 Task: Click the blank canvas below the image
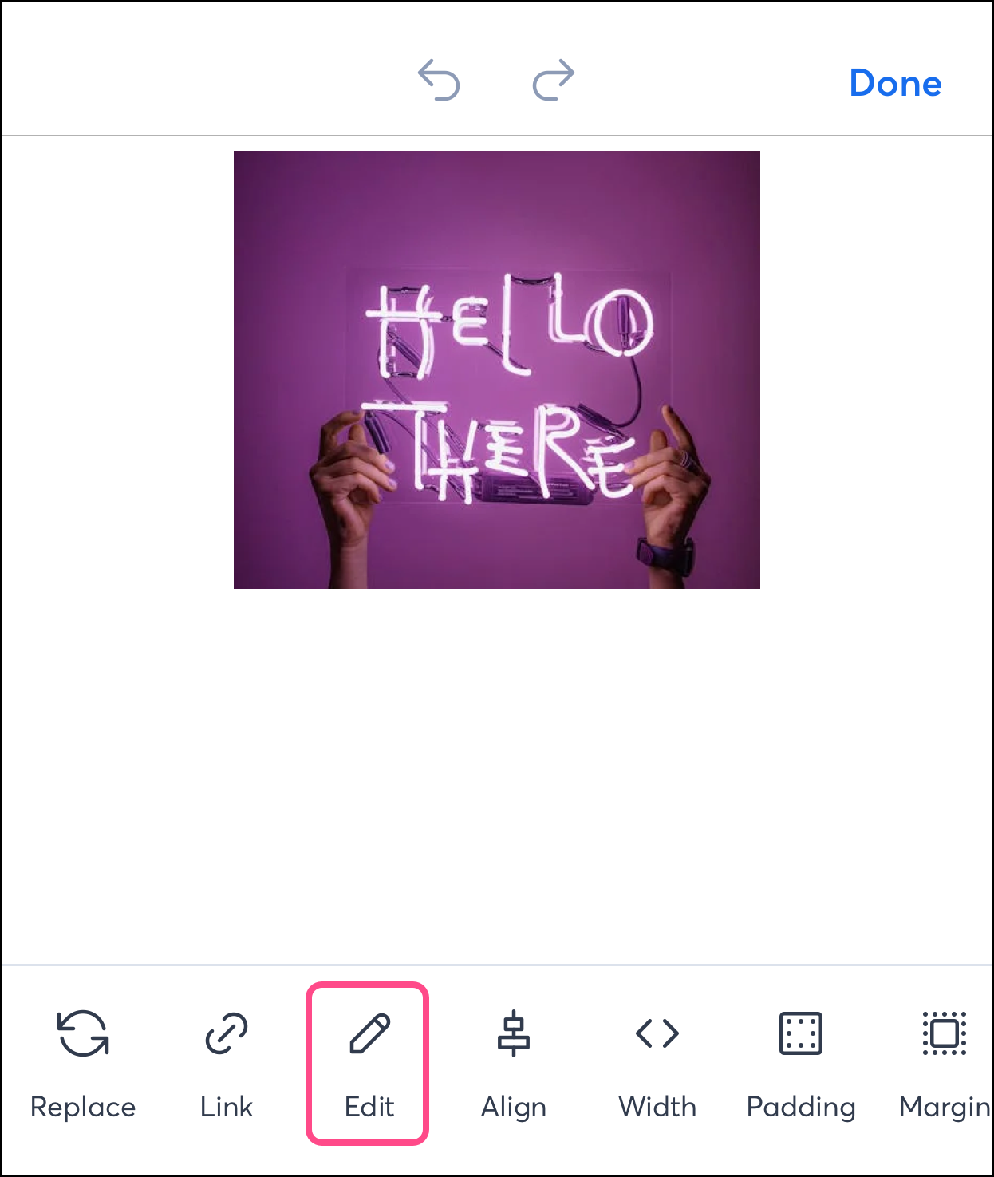[496, 774]
